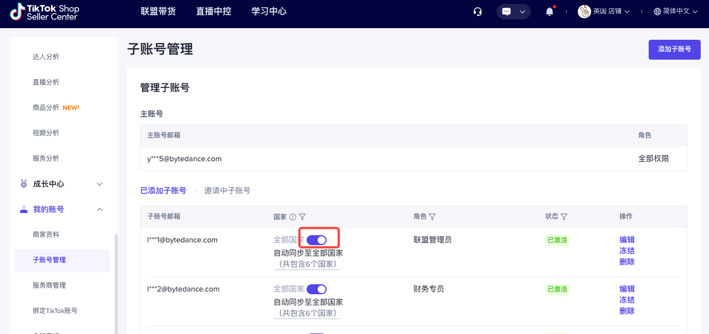Filter the 角色 column using funnel icon
Viewport: 709px width, 334px height.
click(432, 217)
